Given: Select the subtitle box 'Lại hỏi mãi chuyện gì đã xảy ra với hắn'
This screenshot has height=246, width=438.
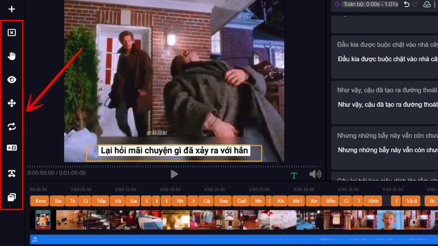Looking at the screenshot, I should point(174,153).
